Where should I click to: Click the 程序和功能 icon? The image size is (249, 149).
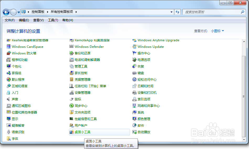(x=9, y=60)
